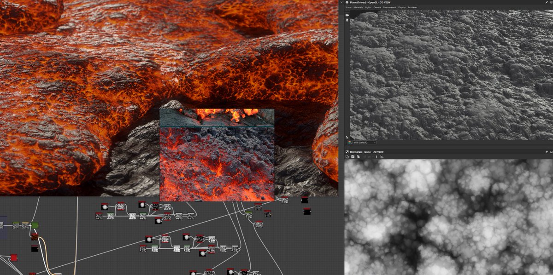Open the Environment menu
This screenshot has height=275, width=553.
(389, 7)
